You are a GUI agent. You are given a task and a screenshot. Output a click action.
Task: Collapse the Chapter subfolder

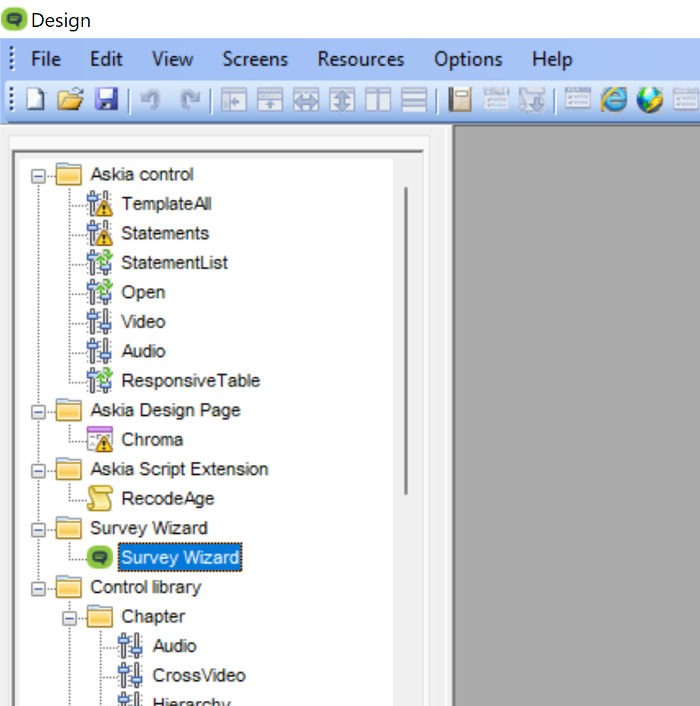(x=69, y=618)
